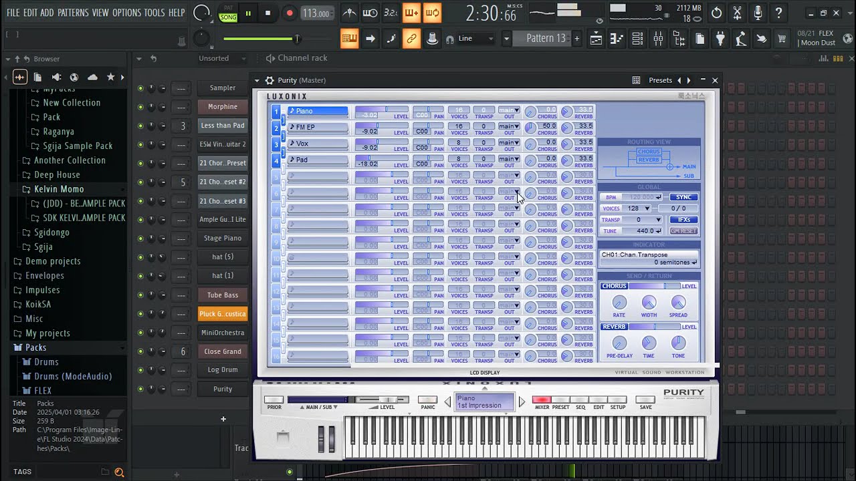Click the browser files page icon
Screen dimensions: 856x481
point(37,77)
